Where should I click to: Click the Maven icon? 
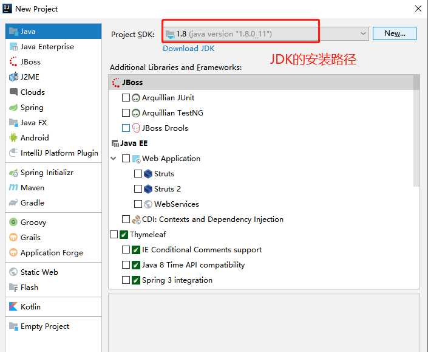(13, 188)
